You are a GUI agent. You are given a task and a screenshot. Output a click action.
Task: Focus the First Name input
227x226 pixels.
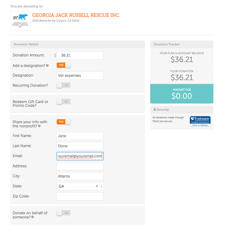pos(80,136)
